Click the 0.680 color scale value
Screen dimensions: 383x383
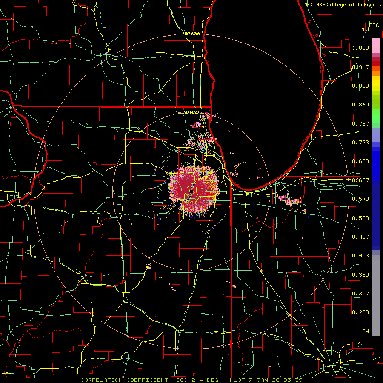(360, 161)
